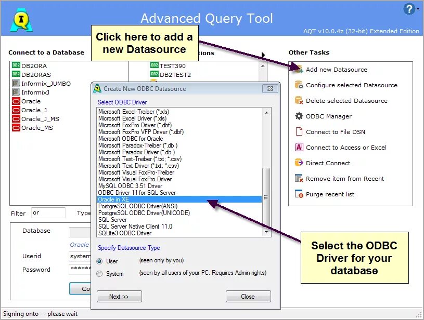424x320 pixels.
Task: Click the Configure selected Datasource icon
Action: 299,85
